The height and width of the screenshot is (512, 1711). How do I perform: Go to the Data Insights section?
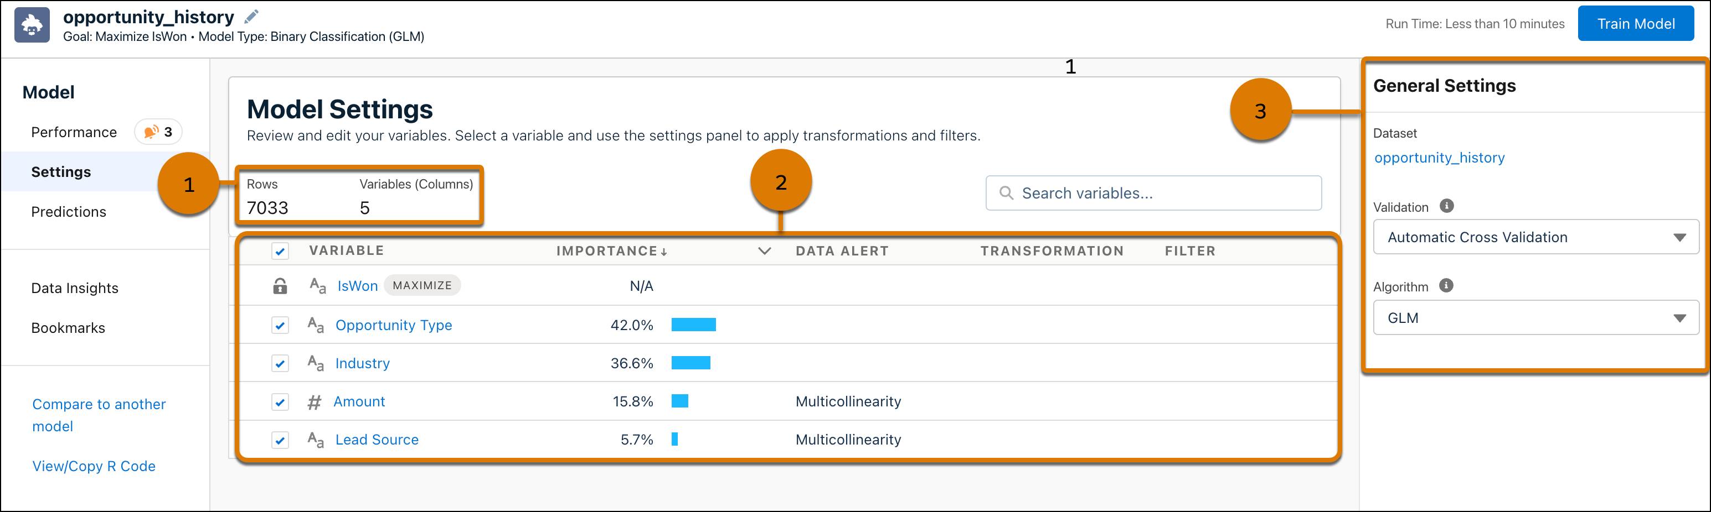(x=74, y=288)
